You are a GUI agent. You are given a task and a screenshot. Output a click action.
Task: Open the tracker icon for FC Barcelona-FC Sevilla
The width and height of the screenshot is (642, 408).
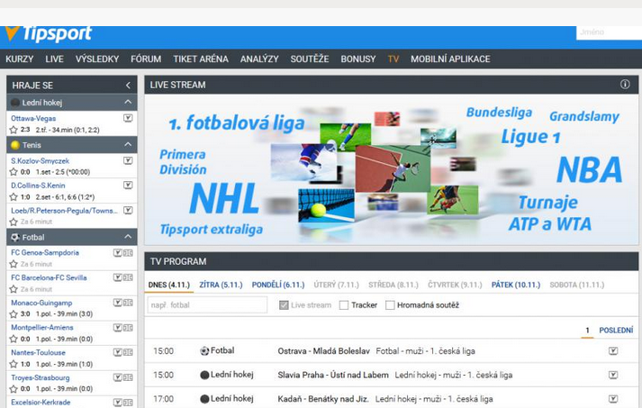coord(128,277)
